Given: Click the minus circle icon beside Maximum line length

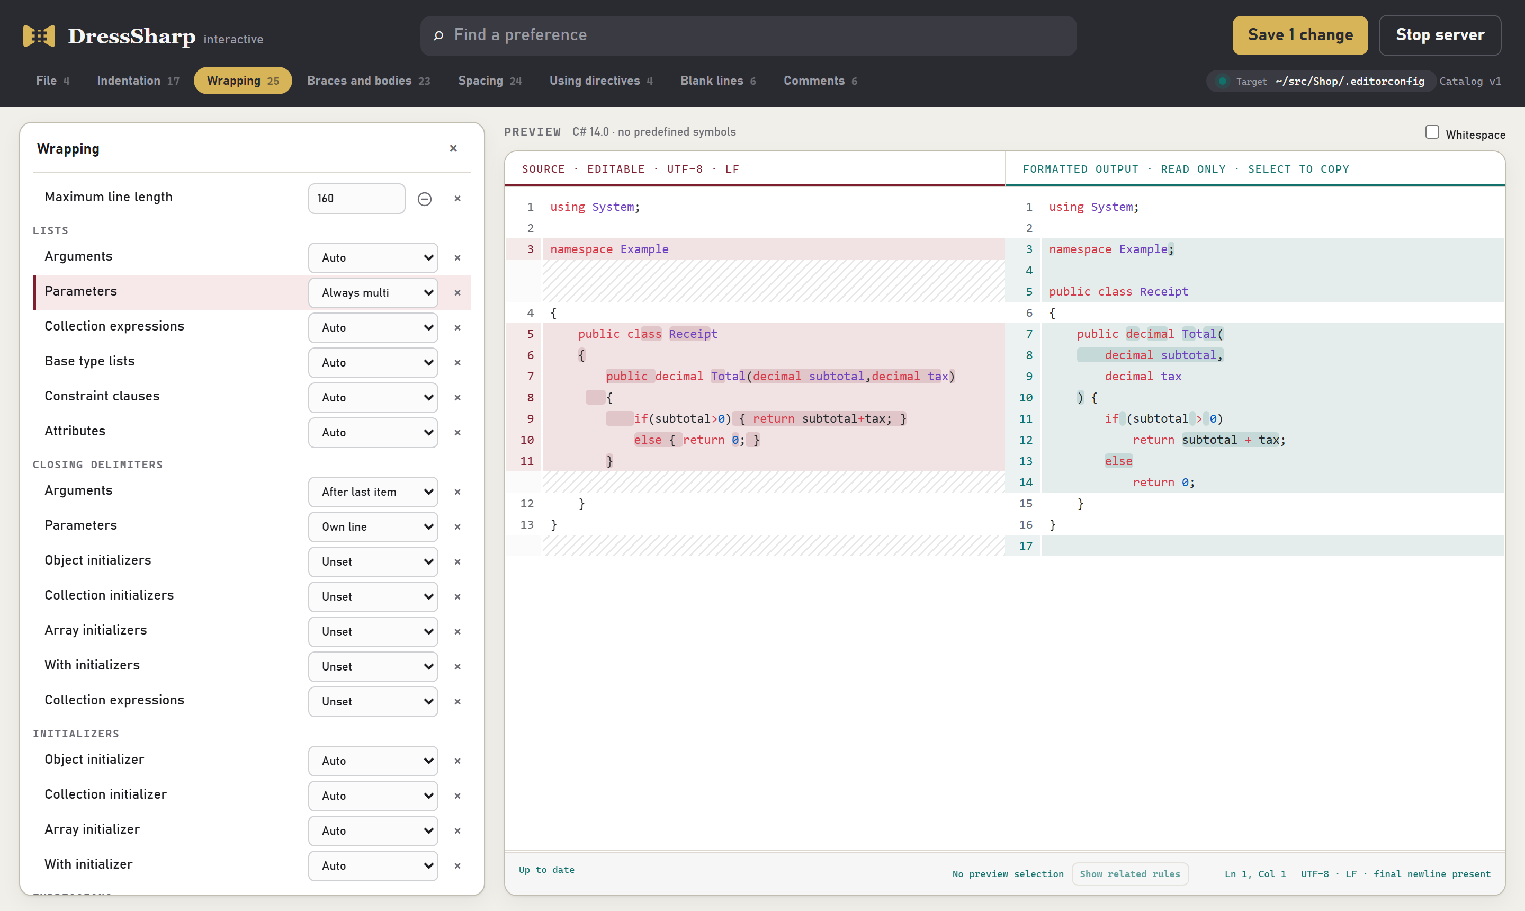Looking at the screenshot, I should (x=425, y=198).
